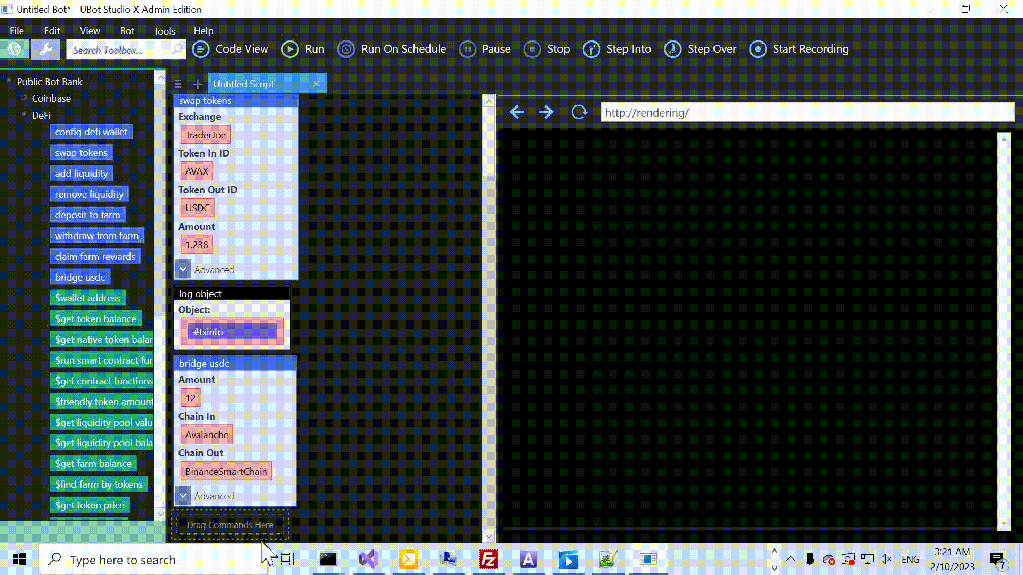The image size is (1023, 575).
Task: Open the script list hamburger icon
Action: [x=178, y=84]
